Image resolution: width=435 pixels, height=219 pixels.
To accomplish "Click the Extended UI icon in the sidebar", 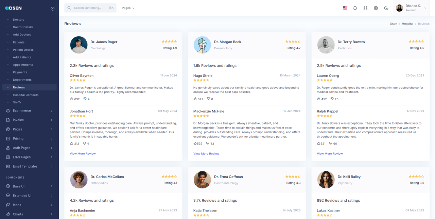I will coord(8,196).
